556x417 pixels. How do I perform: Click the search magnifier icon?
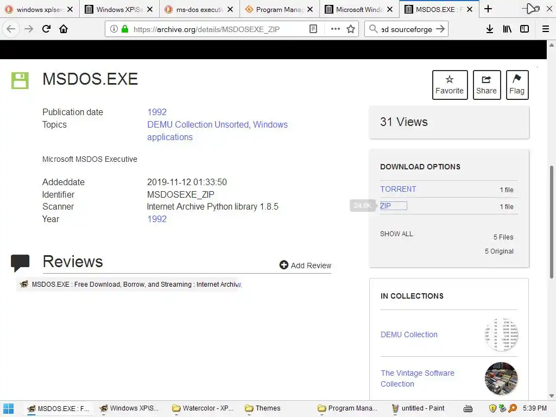373,29
